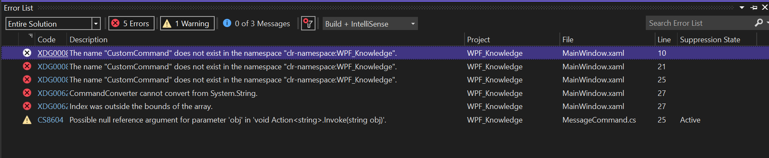
Task: Click the error icon of the selected first row
Action: click(x=27, y=53)
